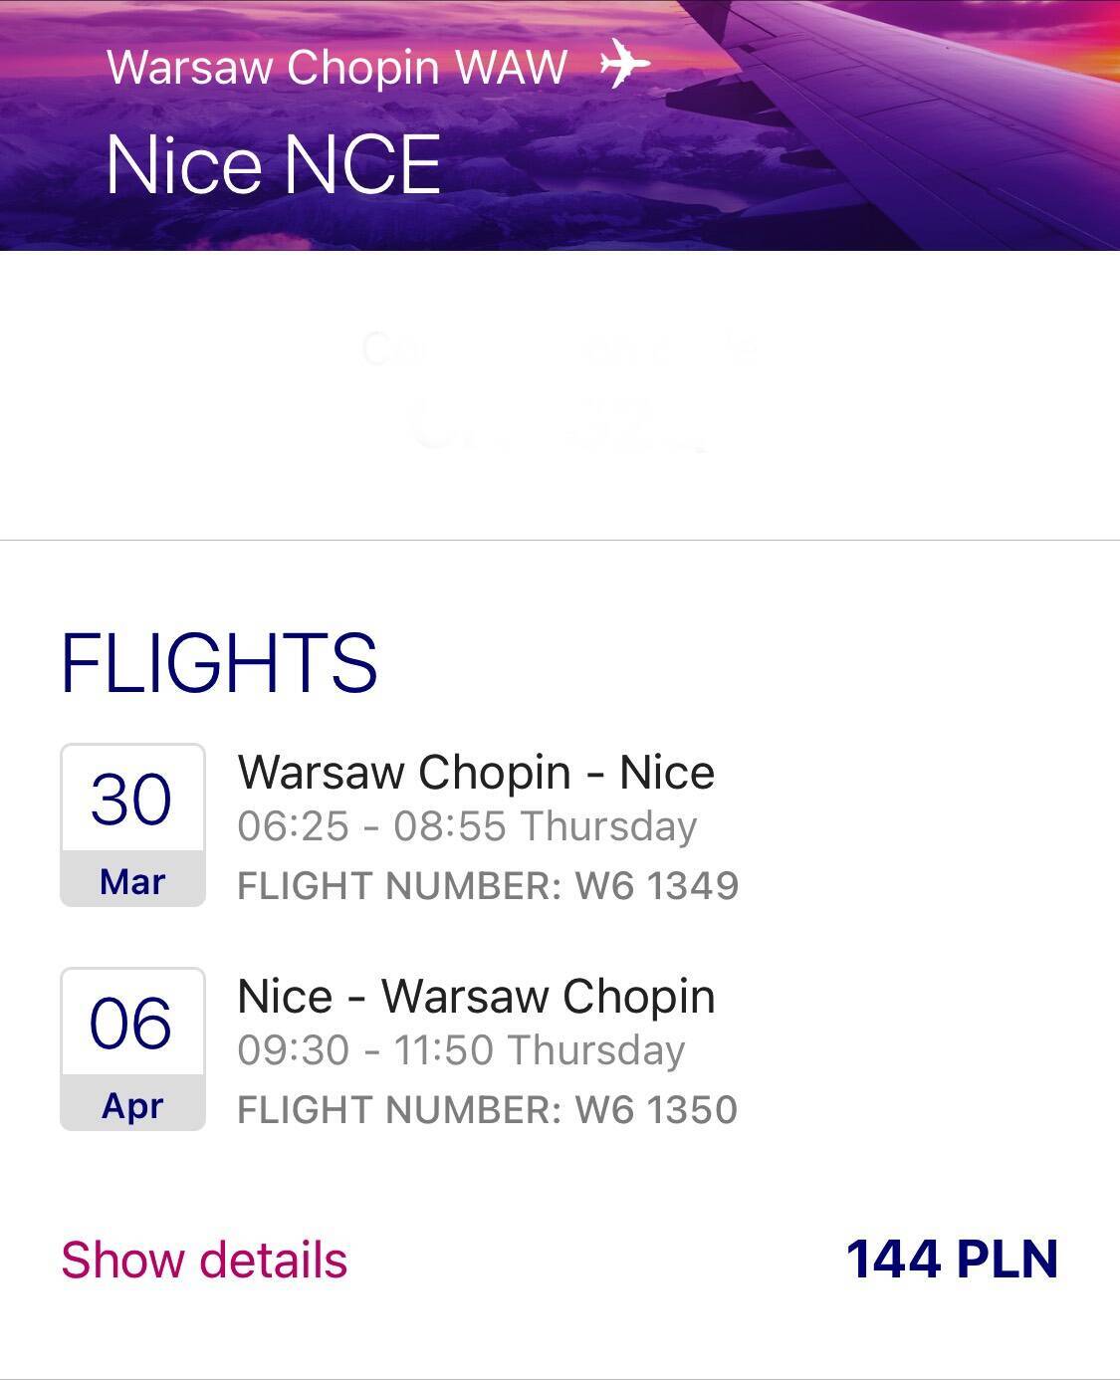Open the 06 Apr date badge
Image resolution: width=1120 pixels, height=1380 pixels.
132,1049
